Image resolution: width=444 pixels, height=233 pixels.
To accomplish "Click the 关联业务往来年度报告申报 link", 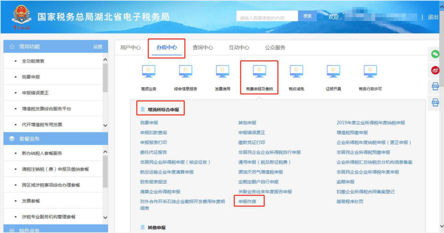I will tap(265, 192).
